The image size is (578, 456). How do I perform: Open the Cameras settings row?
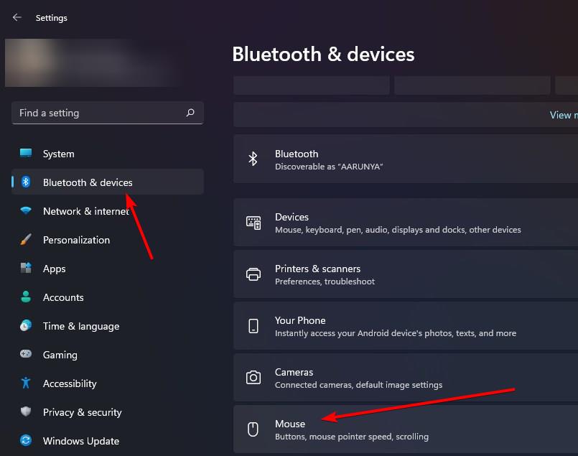click(x=402, y=378)
